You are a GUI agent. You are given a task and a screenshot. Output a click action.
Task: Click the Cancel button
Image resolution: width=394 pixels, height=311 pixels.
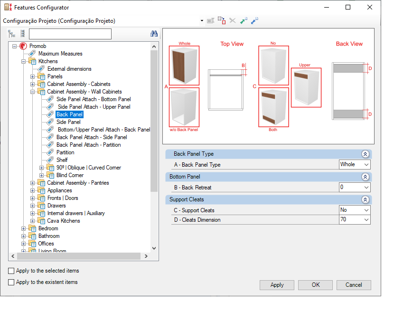pyautogui.click(x=354, y=285)
